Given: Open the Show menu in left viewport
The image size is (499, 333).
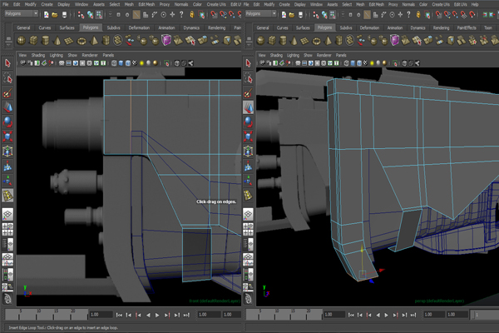Looking at the screenshot, I should click(72, 55).
